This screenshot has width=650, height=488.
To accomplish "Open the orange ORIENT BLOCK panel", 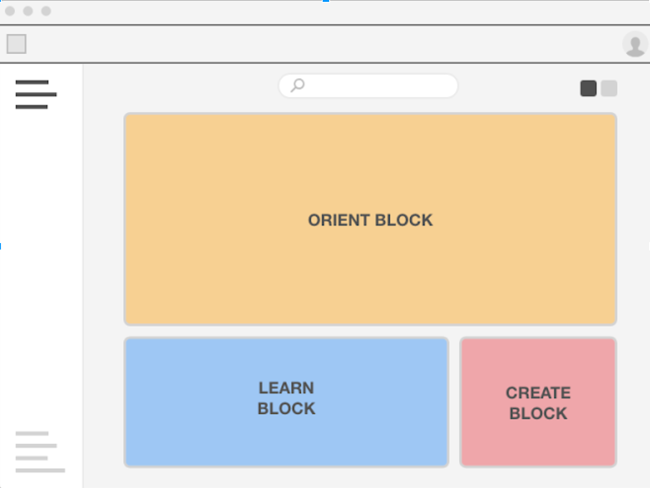I will click(x=370, y=220).
